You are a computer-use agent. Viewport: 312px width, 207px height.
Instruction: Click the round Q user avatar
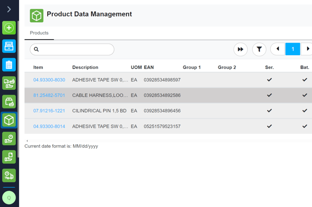(9, 198)
